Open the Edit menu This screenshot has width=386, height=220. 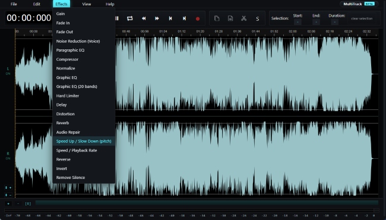(x=36, y=4)
